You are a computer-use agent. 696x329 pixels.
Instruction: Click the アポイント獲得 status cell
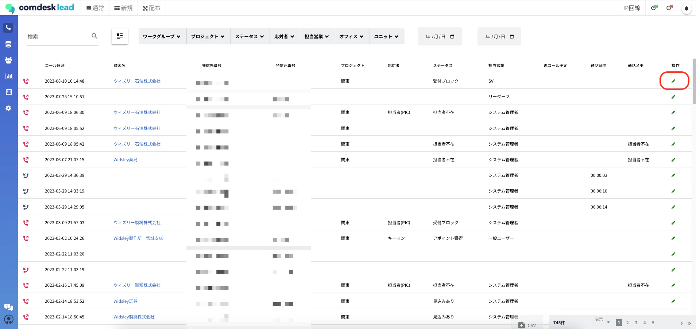coord(448,238)
